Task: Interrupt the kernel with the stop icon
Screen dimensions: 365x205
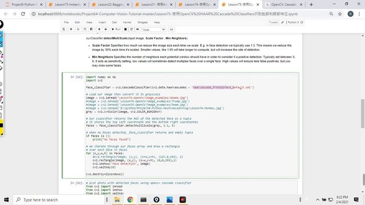Action: tap(125, 29)
